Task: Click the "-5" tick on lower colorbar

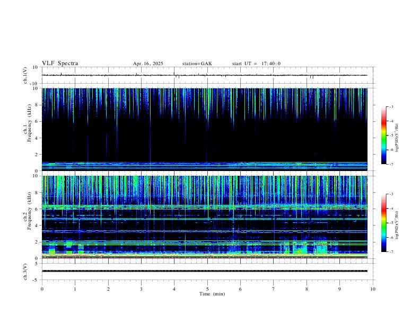Action: (391, 223)
